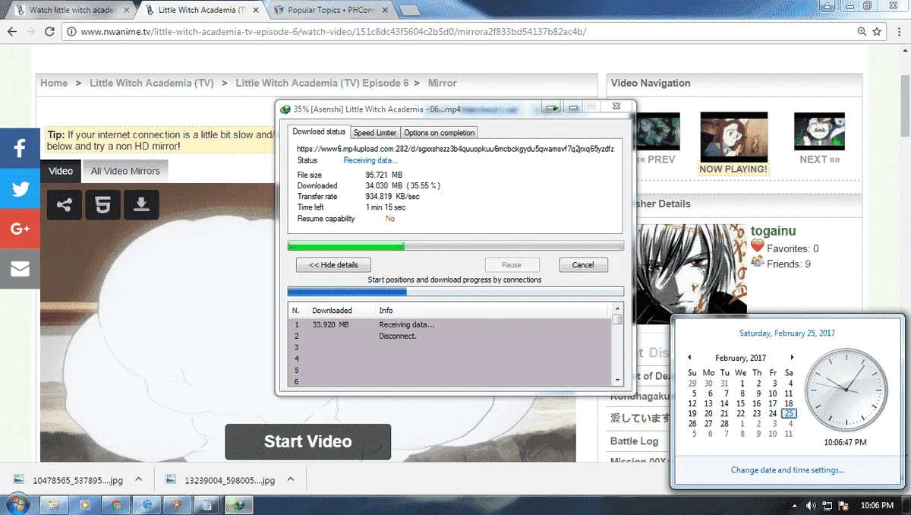
Task: Click the heart Favorites icon
Action: [757, 247]
